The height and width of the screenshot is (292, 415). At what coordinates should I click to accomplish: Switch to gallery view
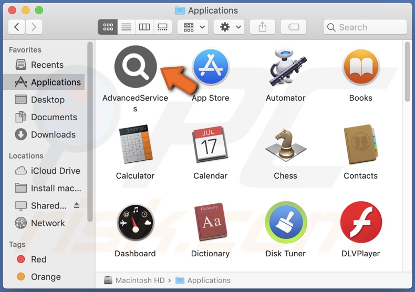pos(162,27)
